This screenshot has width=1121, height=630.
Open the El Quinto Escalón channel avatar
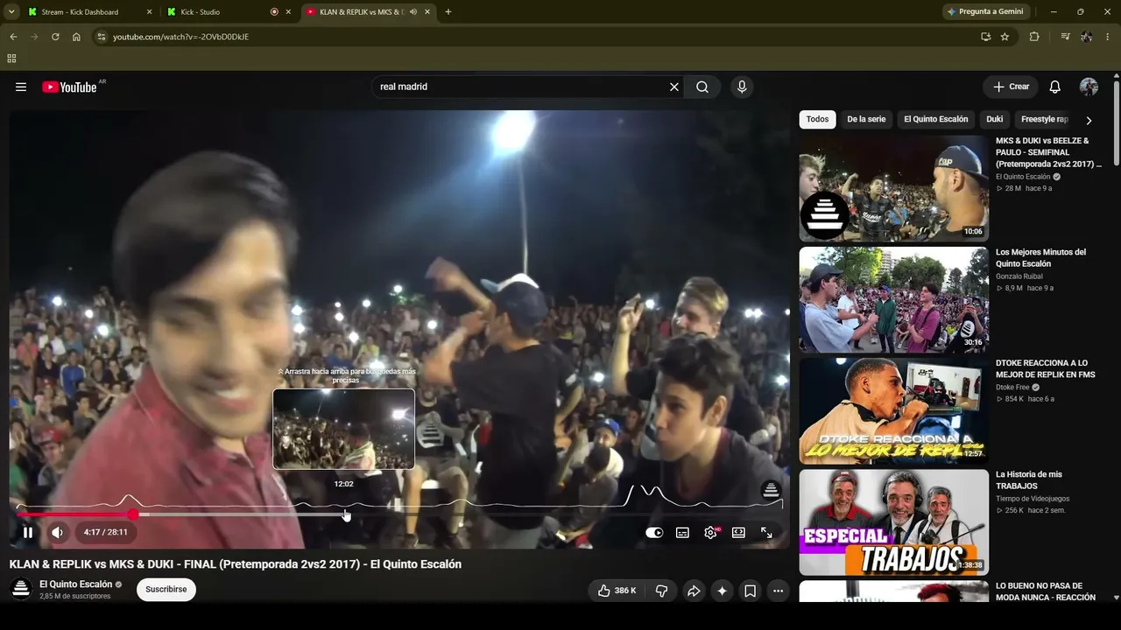pos(21,589)
